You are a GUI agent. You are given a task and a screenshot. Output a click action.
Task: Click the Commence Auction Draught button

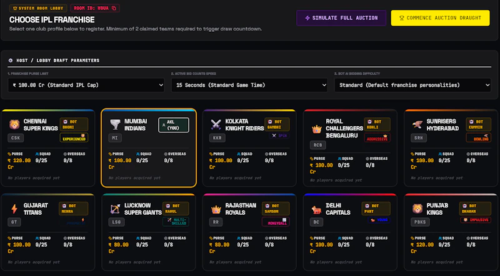[x=441, y=18]
